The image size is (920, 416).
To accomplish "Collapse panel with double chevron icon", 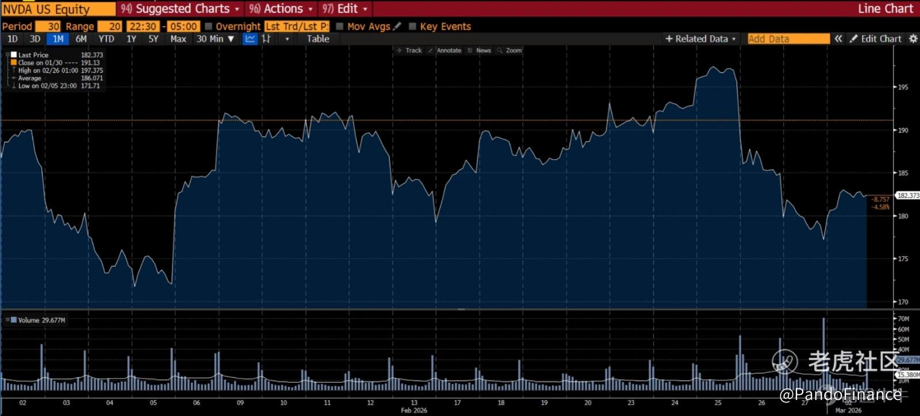I will pyautogui.click(x=838, y=39).
